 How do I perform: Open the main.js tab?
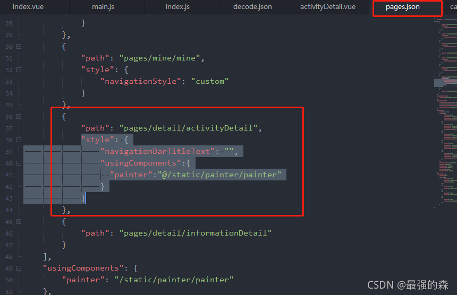(x=103, y=7)
